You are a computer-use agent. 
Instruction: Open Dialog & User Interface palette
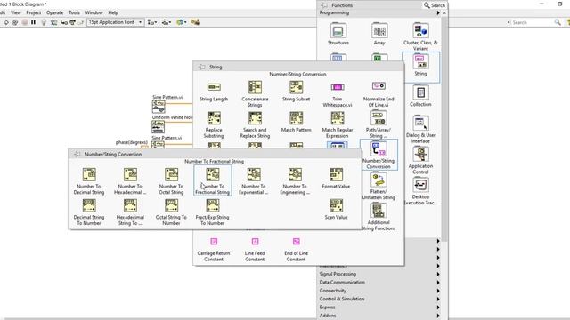click(x=420, y=129)
